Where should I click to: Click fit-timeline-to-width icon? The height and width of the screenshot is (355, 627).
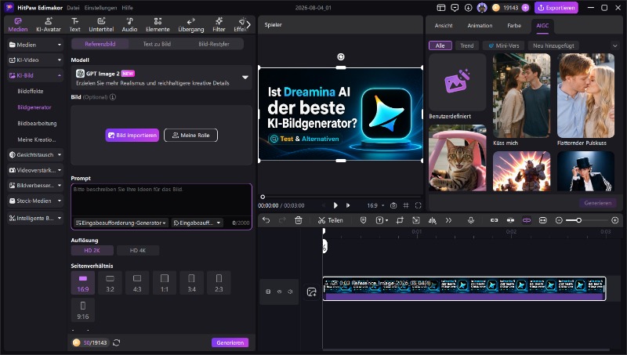point(542,220)
